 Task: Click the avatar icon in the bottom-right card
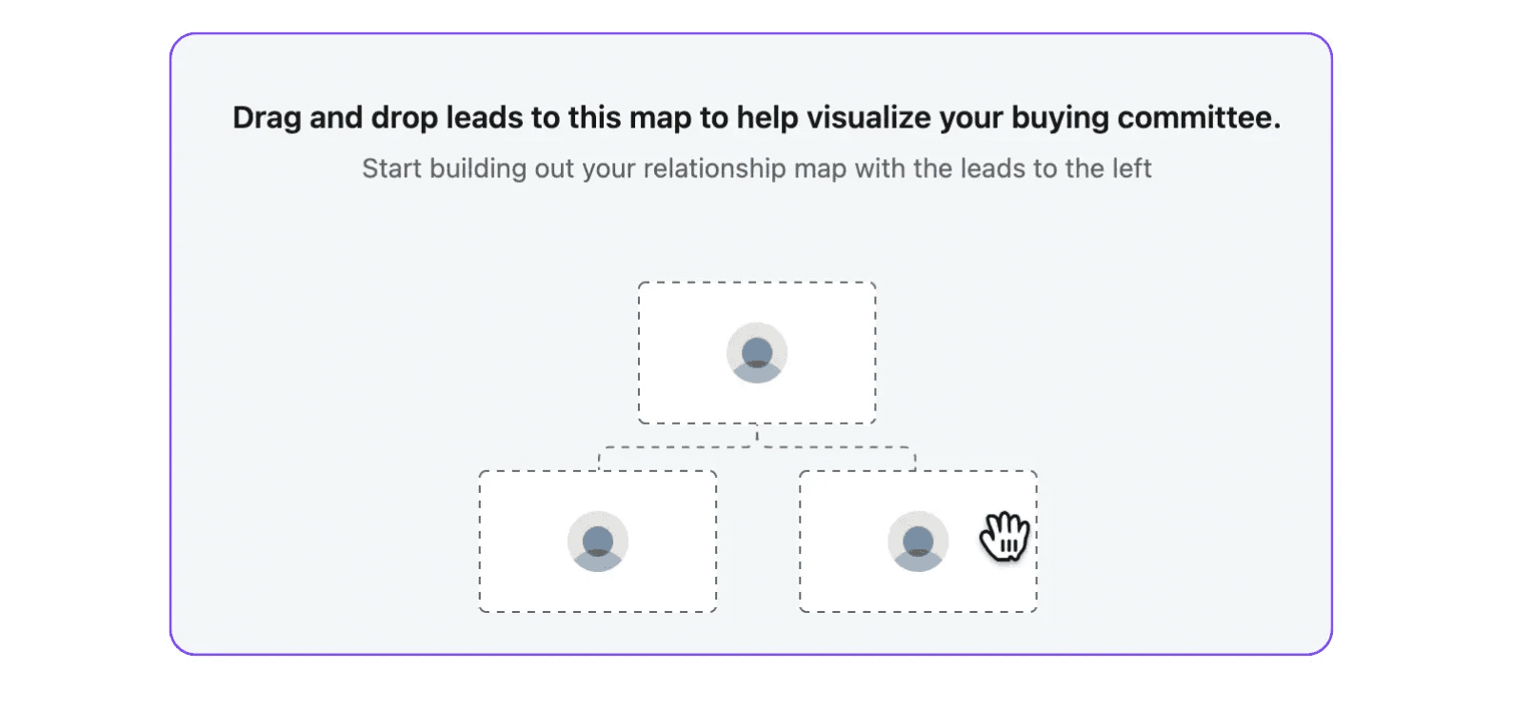click(918, 542)
